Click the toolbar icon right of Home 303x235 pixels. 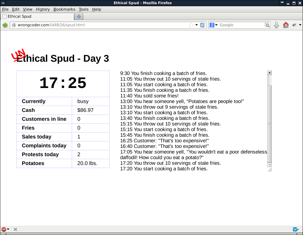(294, 25)
